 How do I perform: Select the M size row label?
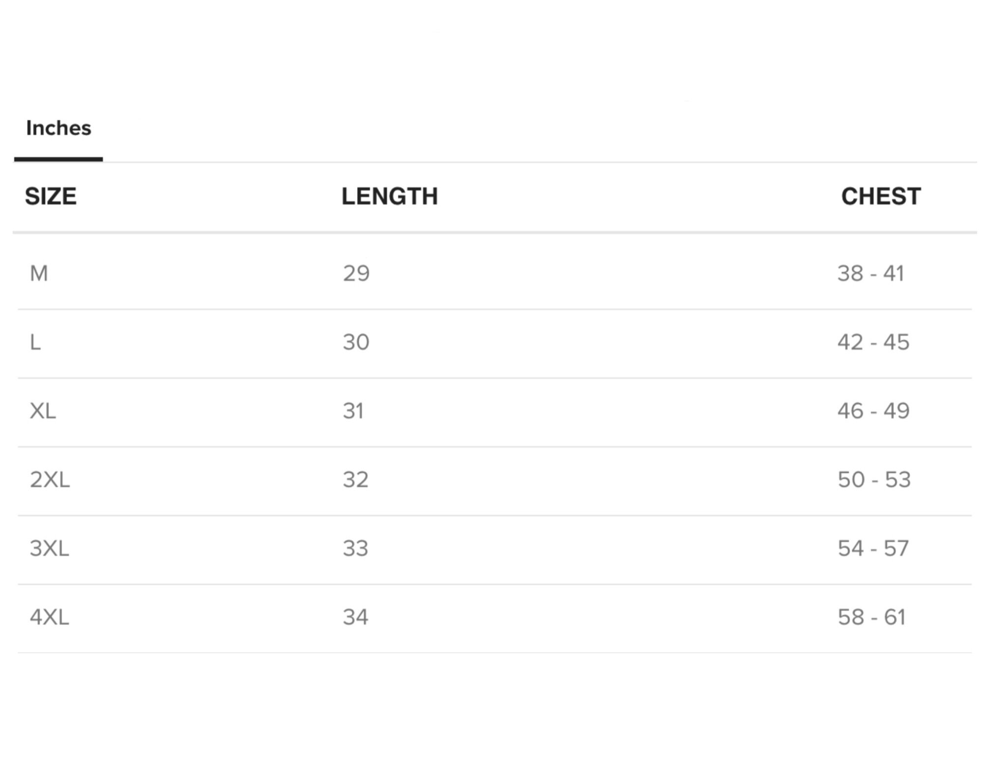pos(39,274)
